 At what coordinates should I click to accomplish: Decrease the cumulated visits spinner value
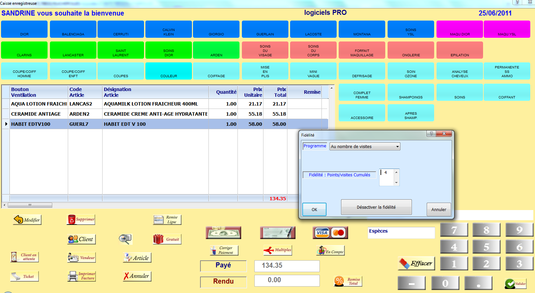pos(396,182)
